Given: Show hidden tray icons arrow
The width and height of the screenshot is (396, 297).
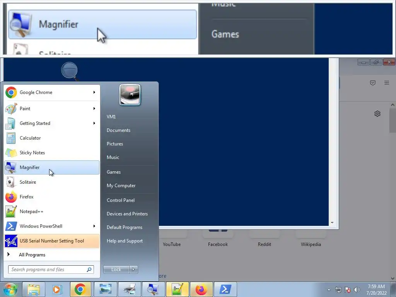Looking at the screenshot, I should (329, 290).
